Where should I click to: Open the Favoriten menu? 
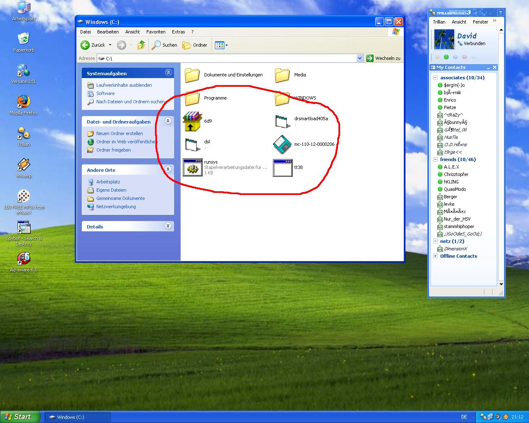tap(156, 32)
